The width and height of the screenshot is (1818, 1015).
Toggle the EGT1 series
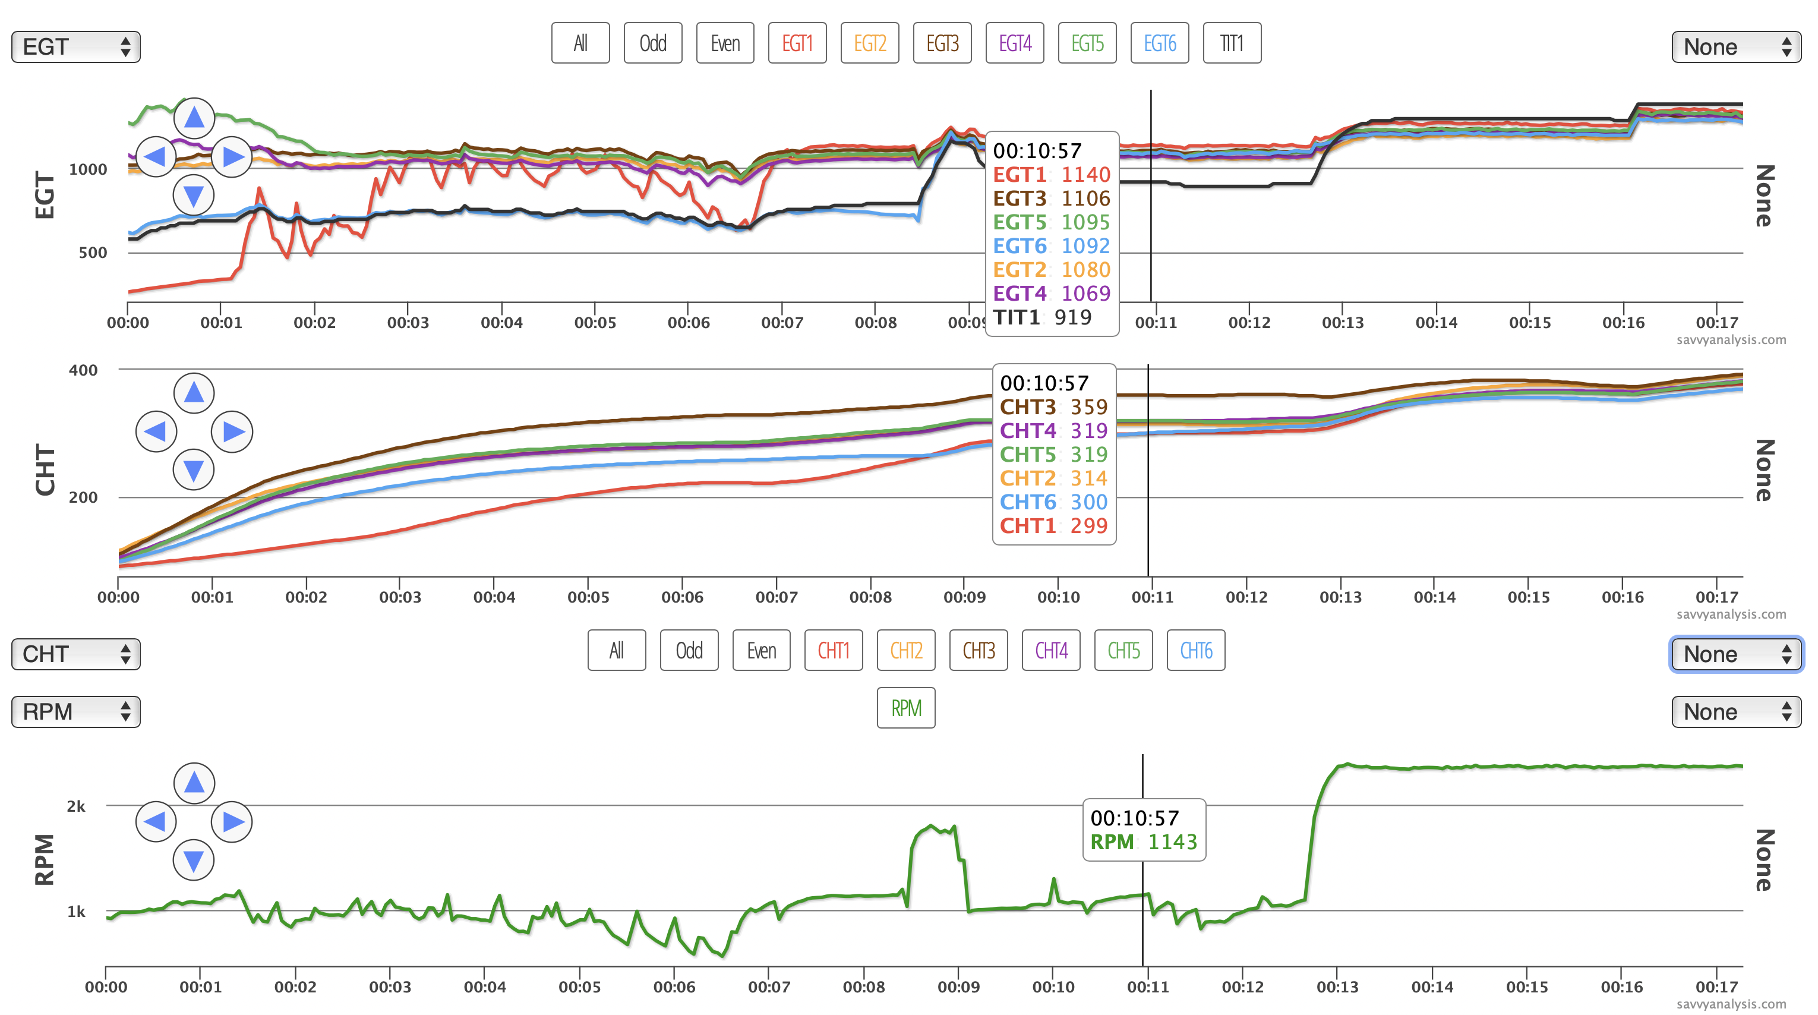[x=797, y=43]
